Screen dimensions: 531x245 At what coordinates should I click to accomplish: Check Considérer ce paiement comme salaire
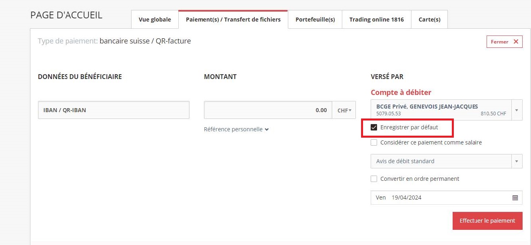(374, 142)
